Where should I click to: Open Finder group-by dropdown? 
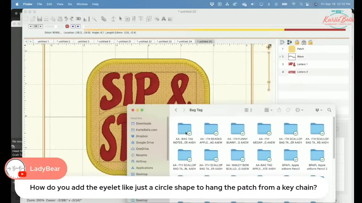[268, 110]
